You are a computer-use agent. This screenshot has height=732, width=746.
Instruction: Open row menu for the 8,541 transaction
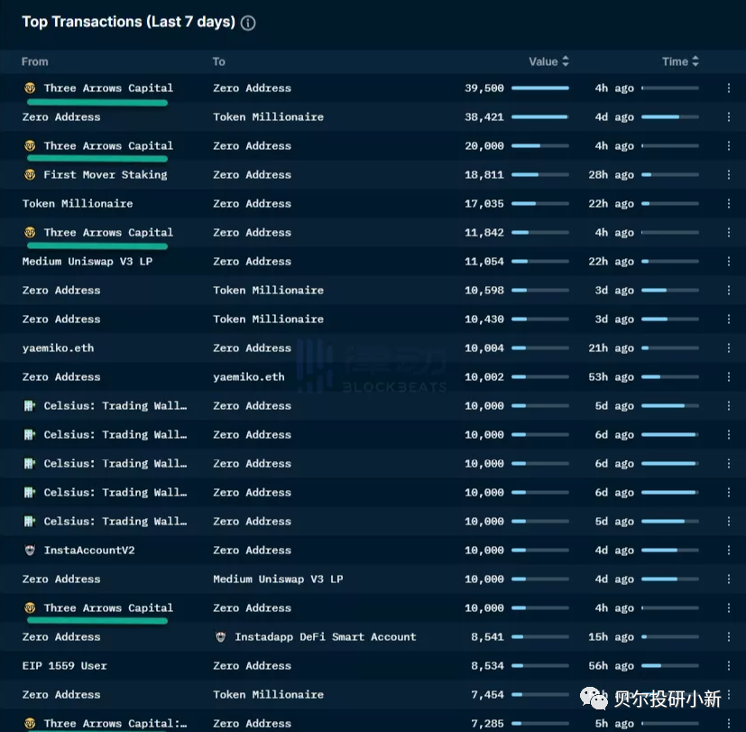(x=728, y=637)
